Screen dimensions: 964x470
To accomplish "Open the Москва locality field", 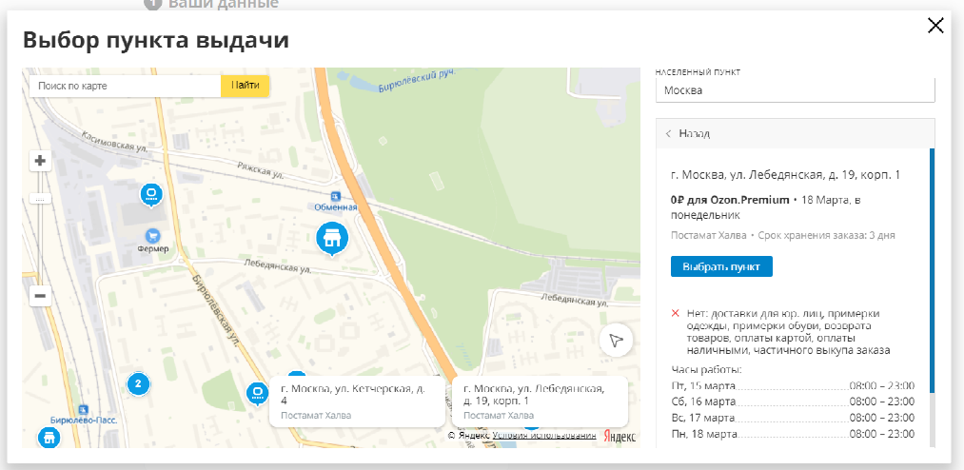I will (x=795, y=90).
